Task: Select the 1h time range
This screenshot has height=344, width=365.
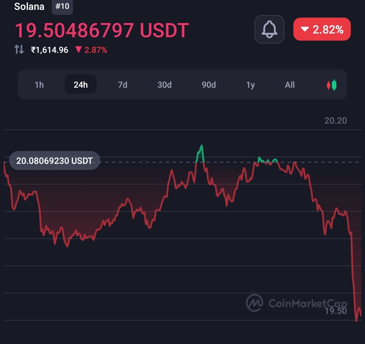Action: pos(39,84)
